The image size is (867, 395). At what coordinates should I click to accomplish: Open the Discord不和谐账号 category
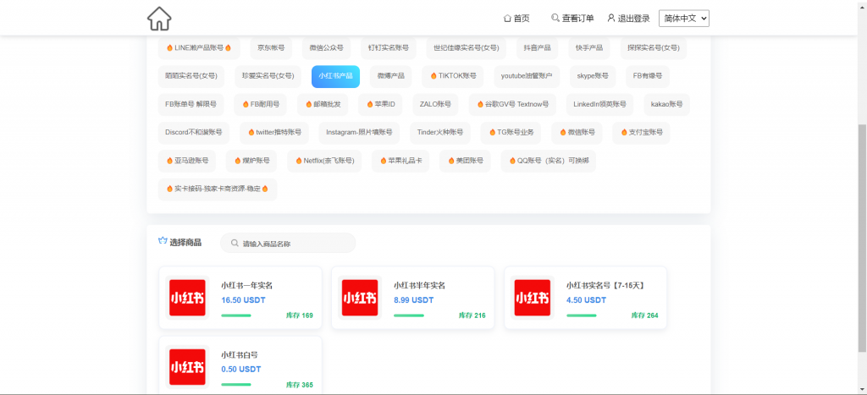(194, 133)
